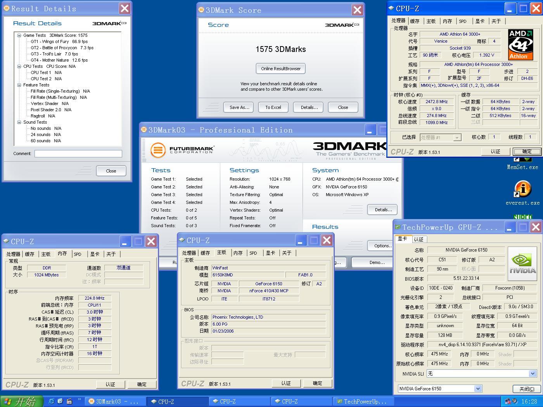
Task: Click the system clock showing 16:28
Action: point(529,402)
